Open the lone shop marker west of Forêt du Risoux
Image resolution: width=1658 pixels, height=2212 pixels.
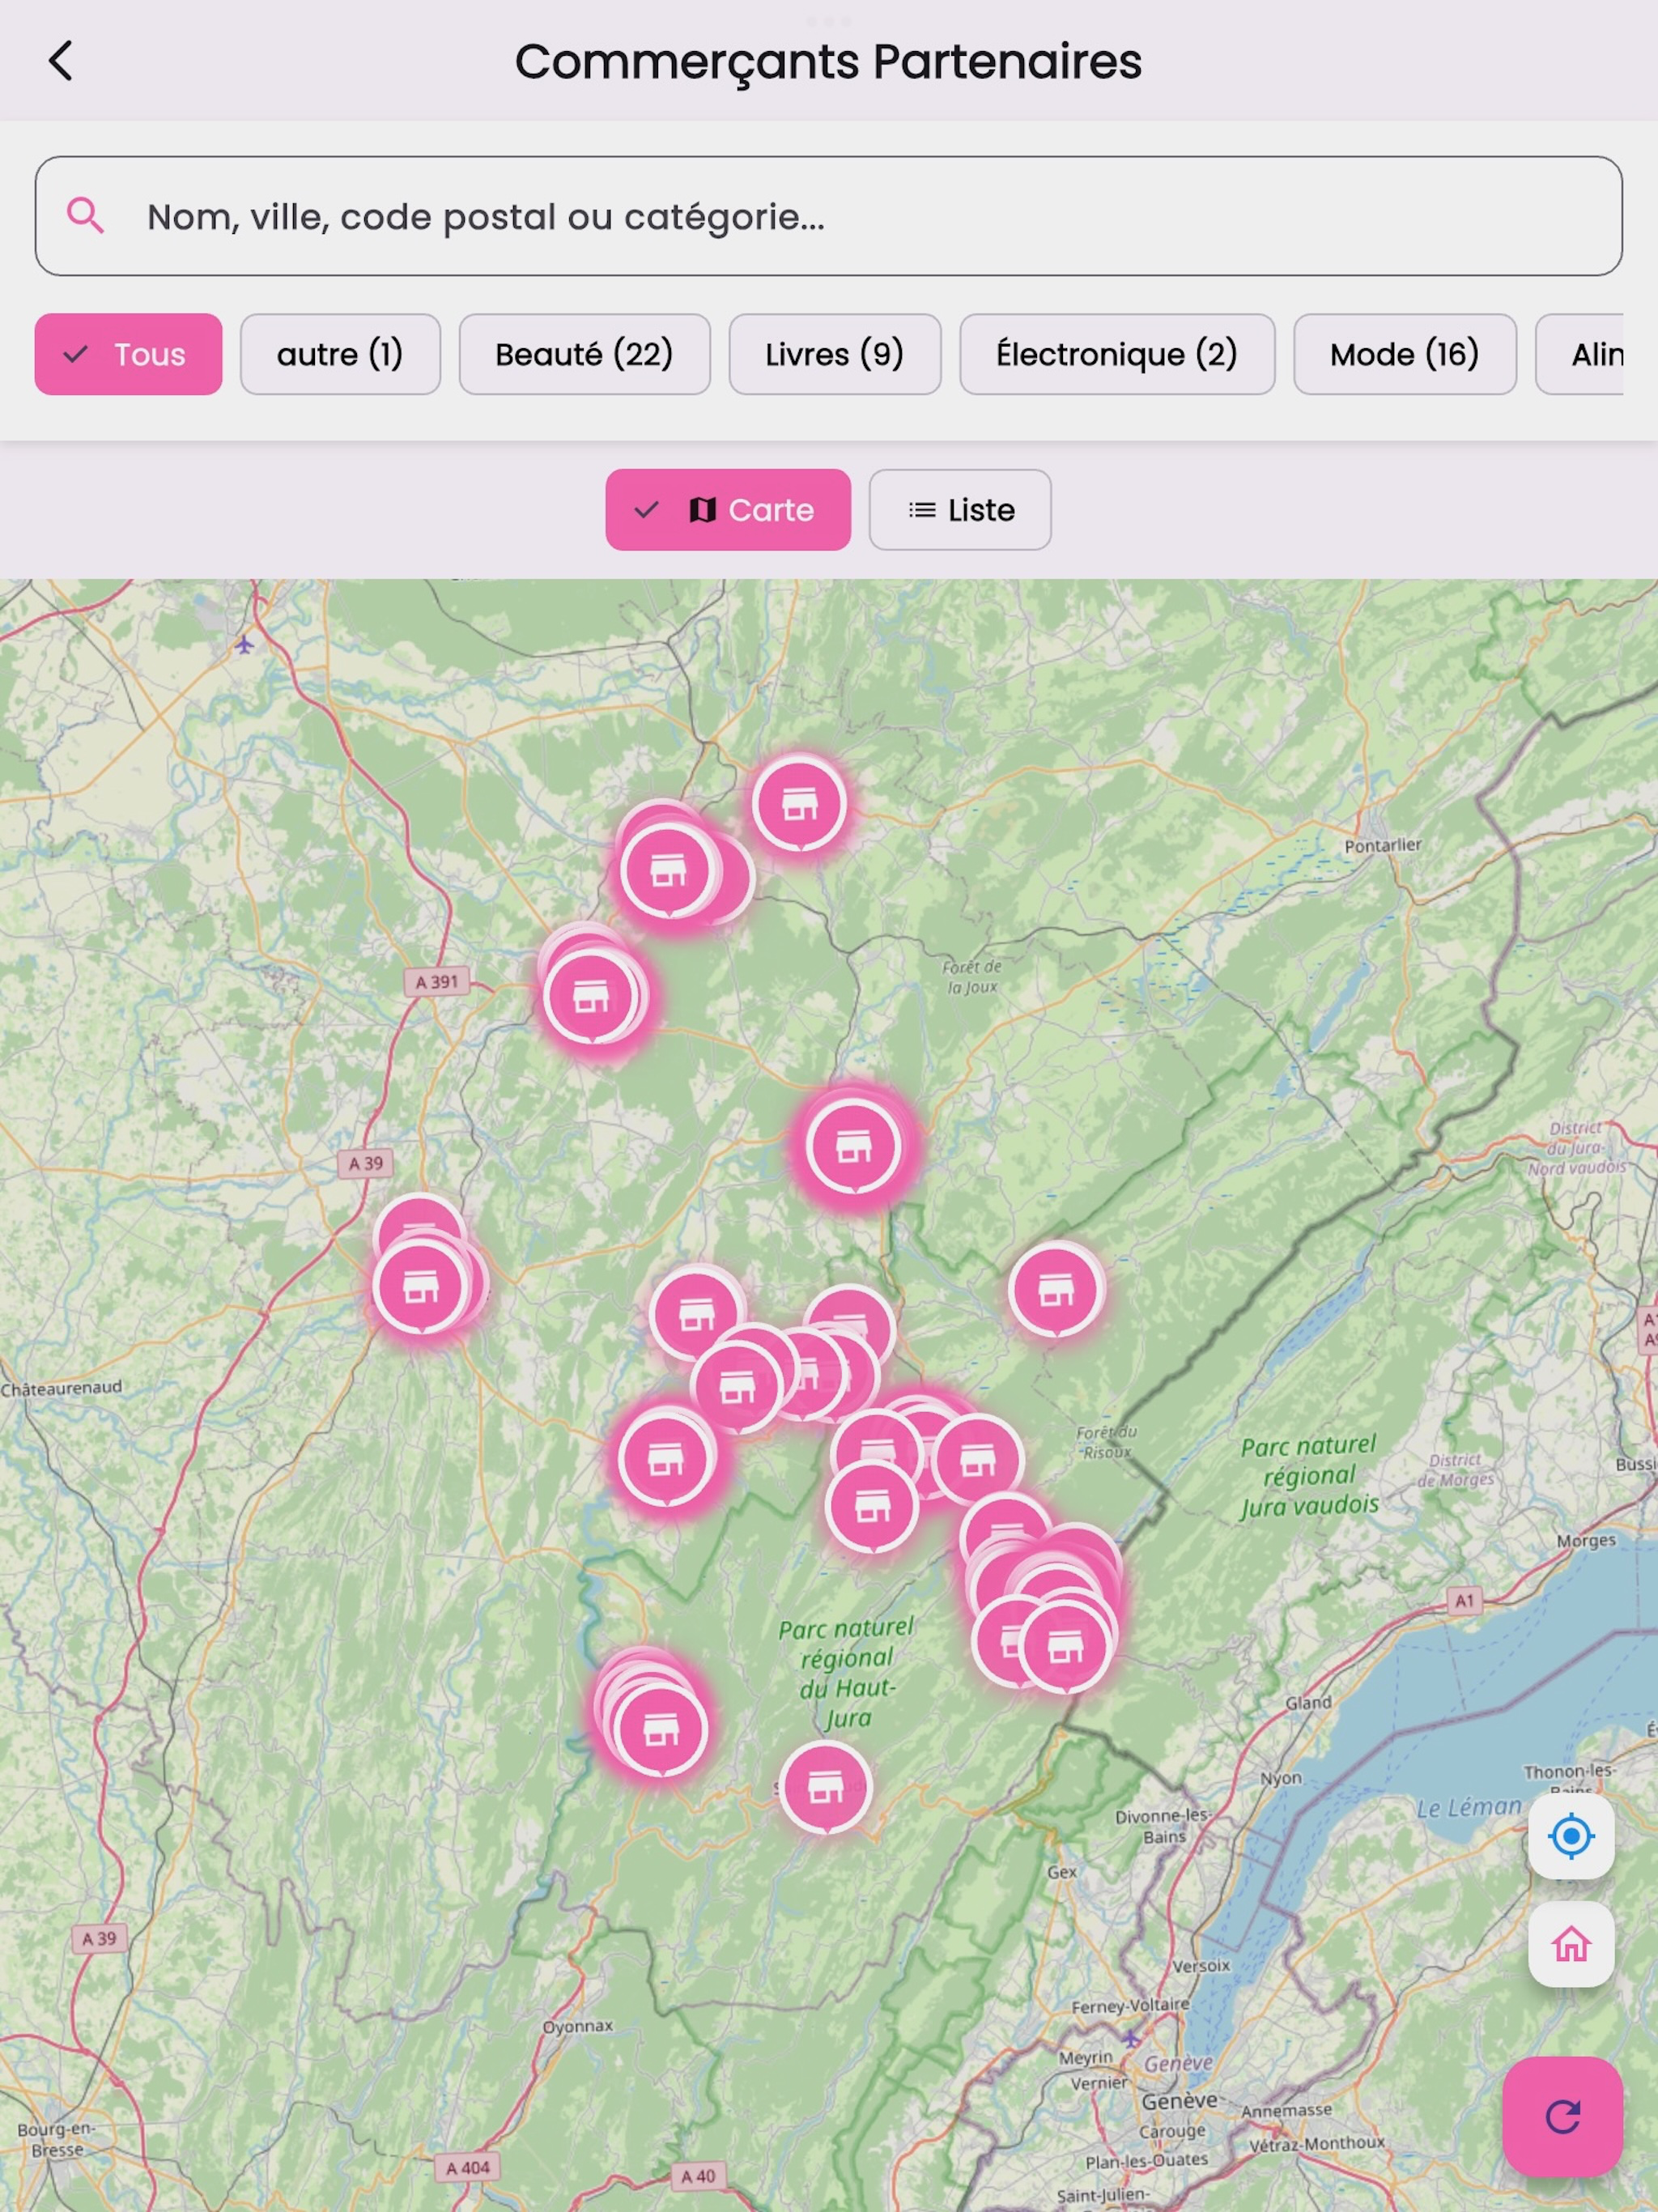click(x=1055, y=1289)
